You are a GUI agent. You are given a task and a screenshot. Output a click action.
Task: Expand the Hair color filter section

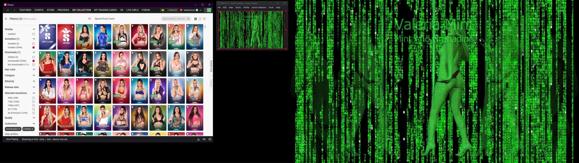coord(34,69)
